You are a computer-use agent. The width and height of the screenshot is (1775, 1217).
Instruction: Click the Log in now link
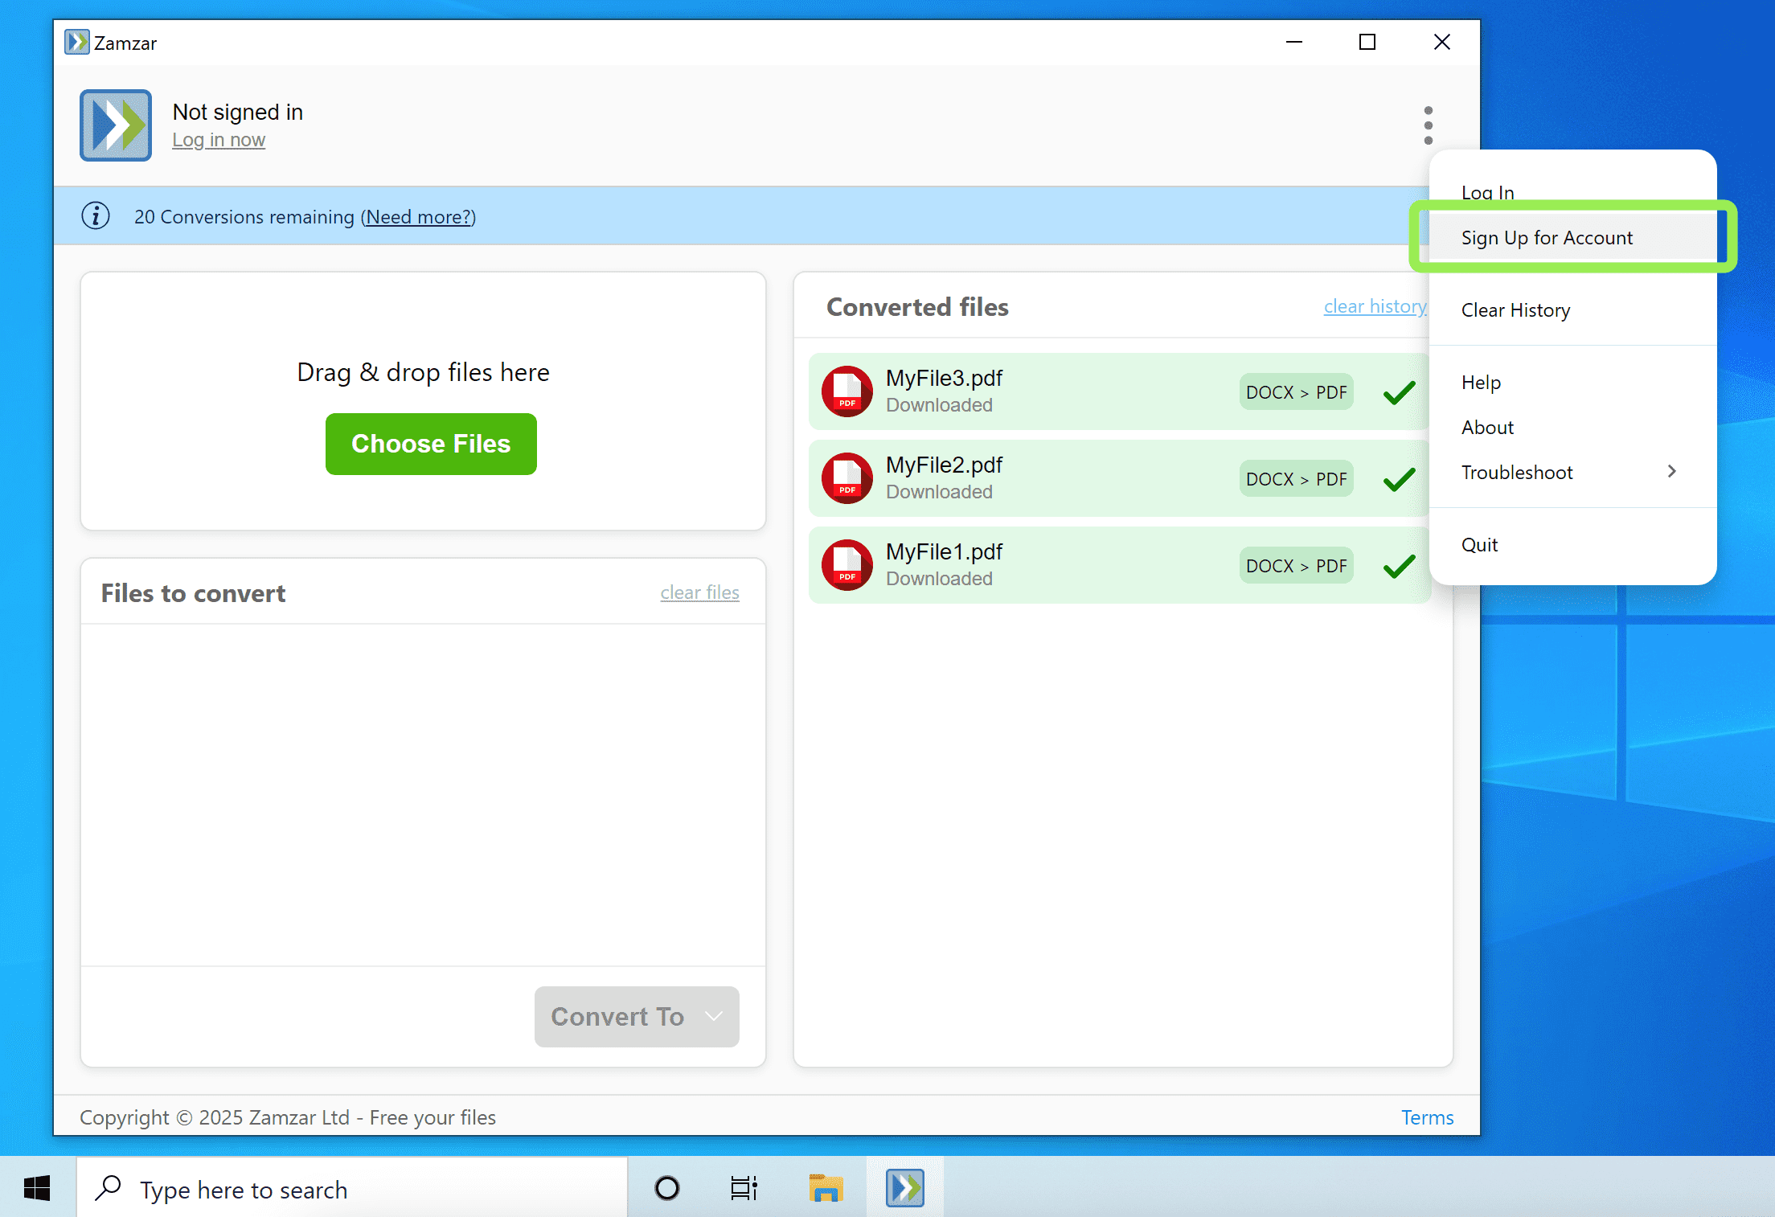pyautogui.click(x=219, y=139)
